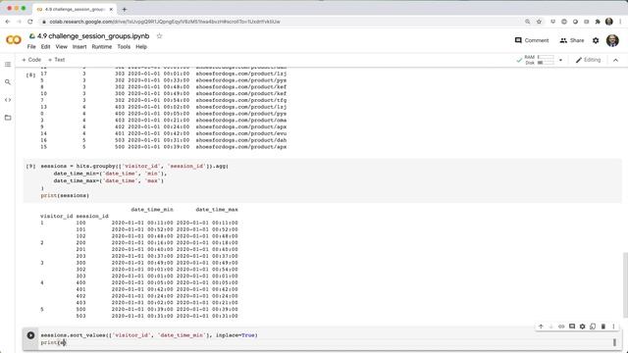Viewport: 628px width, 353px height.
Task: Click the print(sessions) line in cell [9]
Action: click(x=65, y=196)
